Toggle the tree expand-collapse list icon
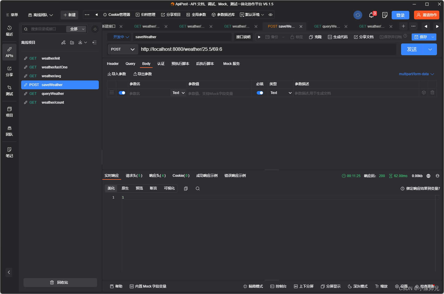Viewport: 444px width, 294px height. (x=94, y=43)
